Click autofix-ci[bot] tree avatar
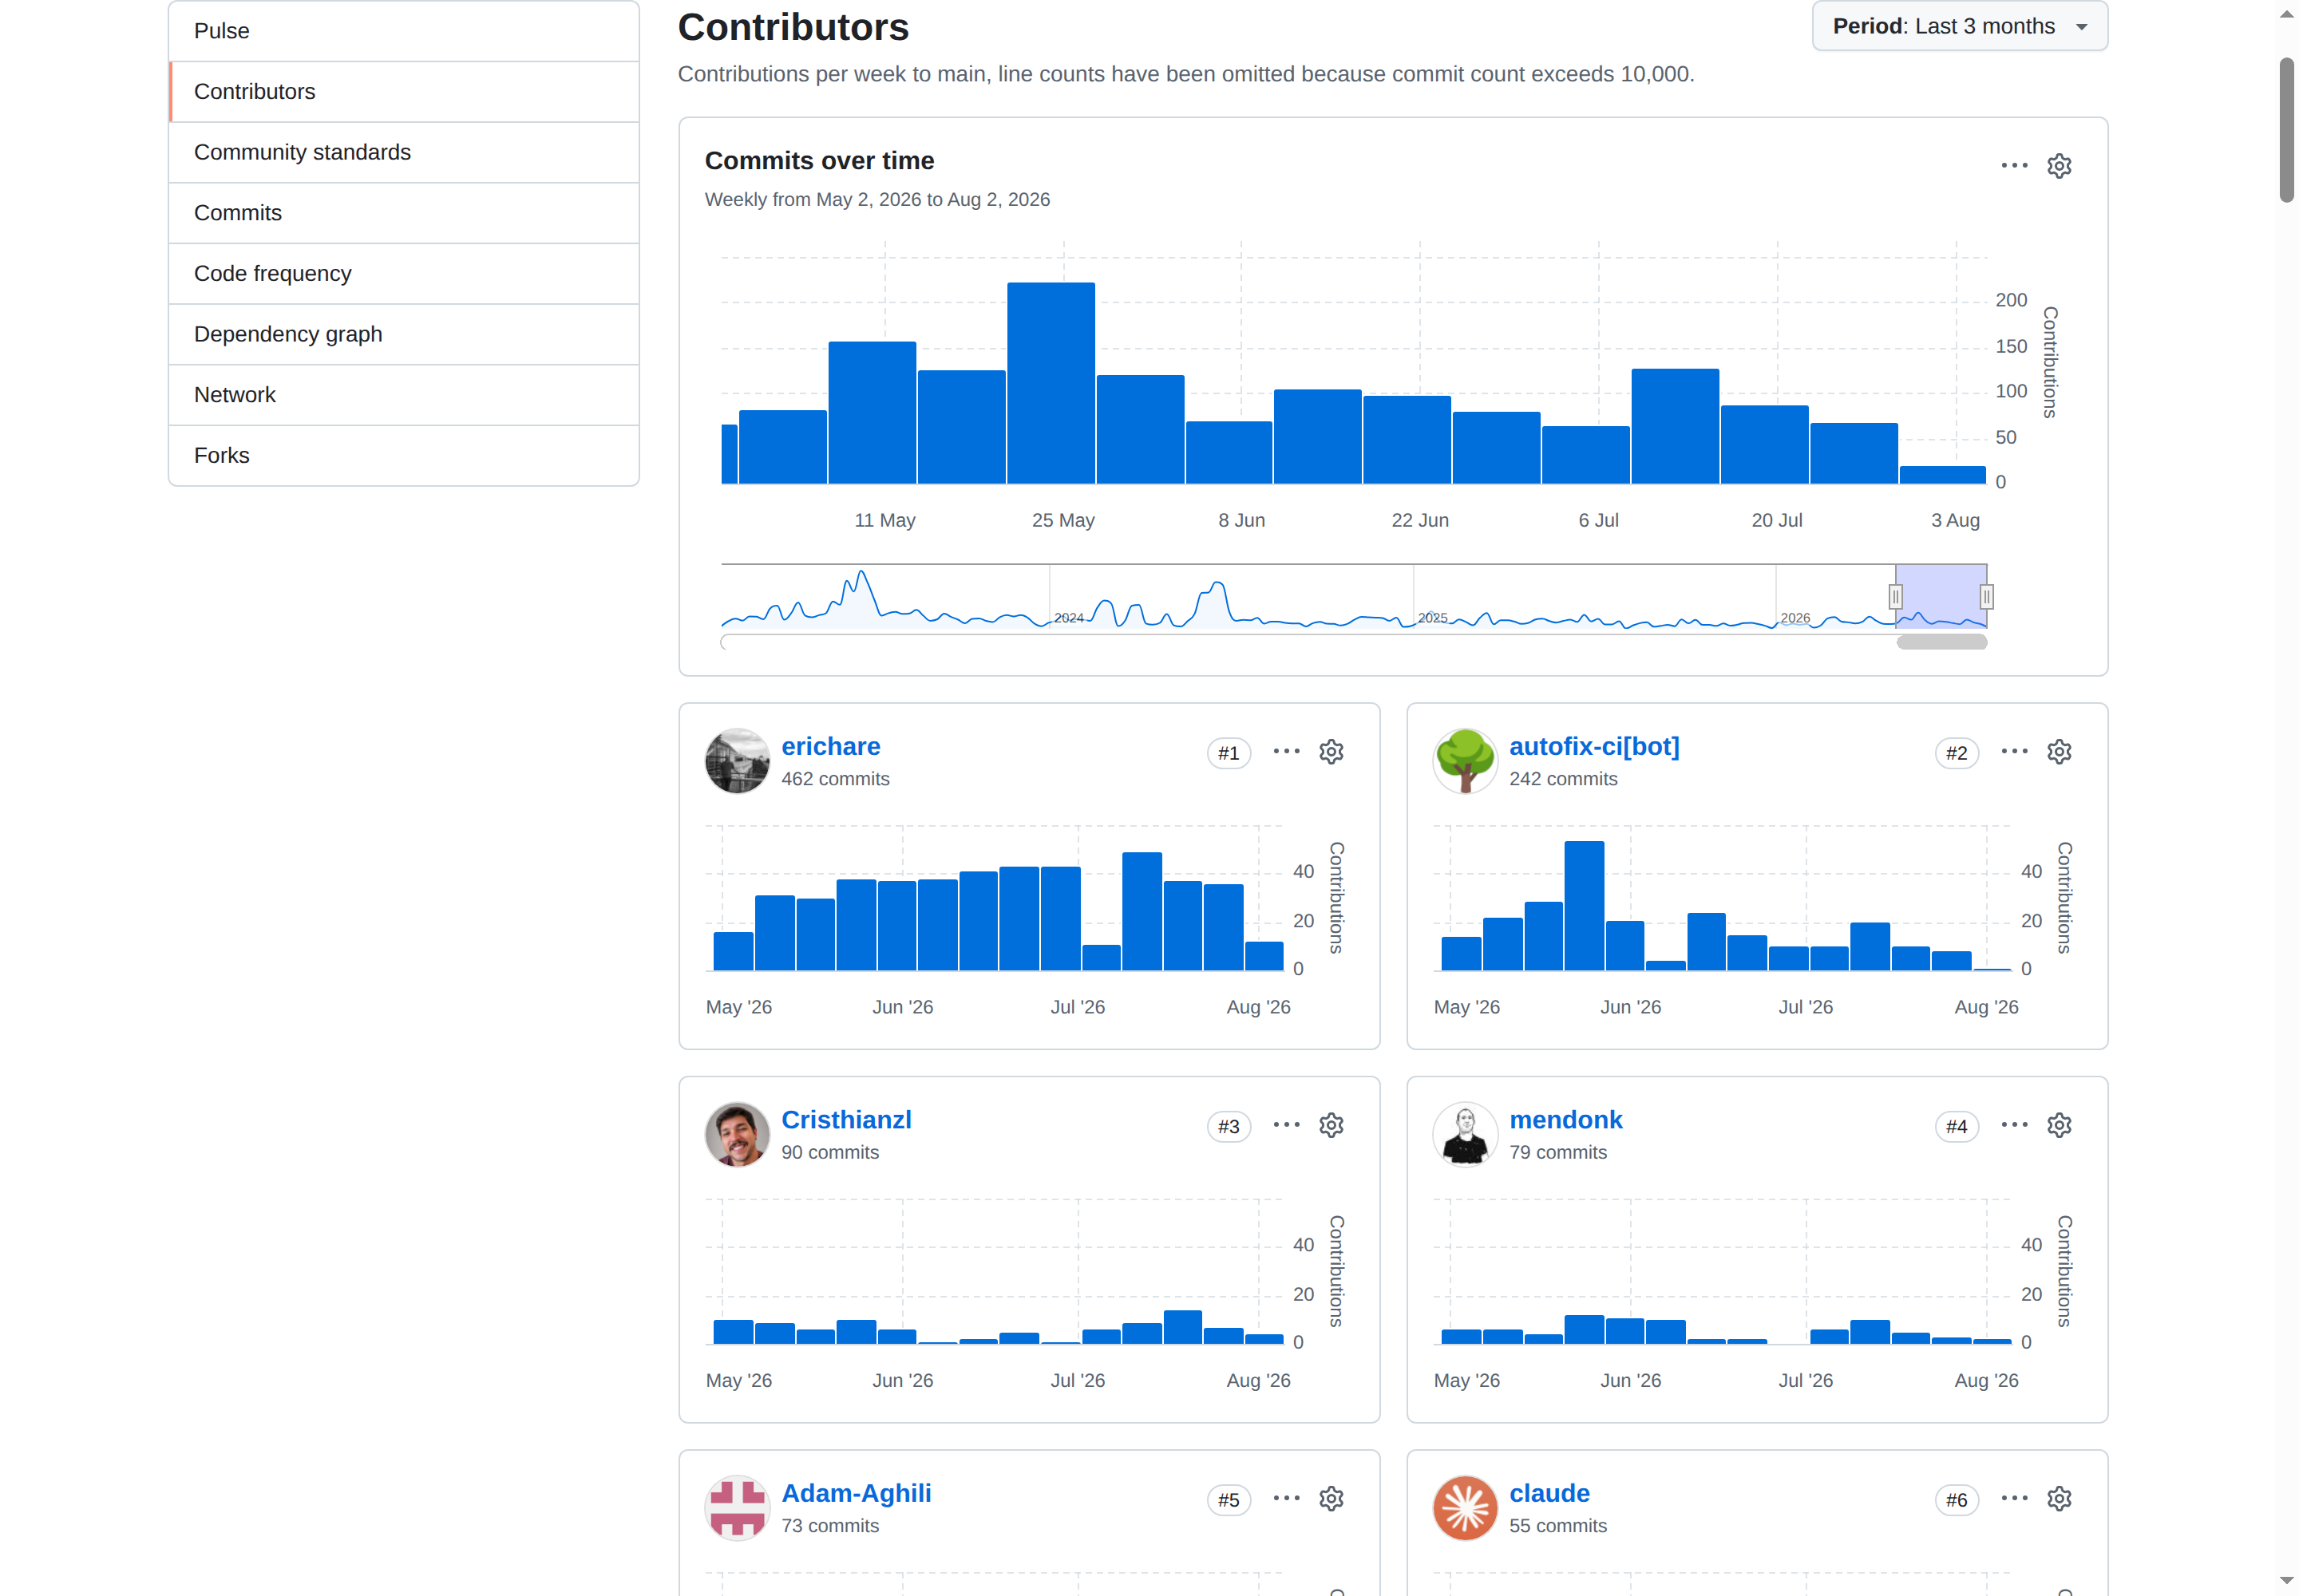The width and height of the screenshot is (2299, 1596). [1466, 761]
